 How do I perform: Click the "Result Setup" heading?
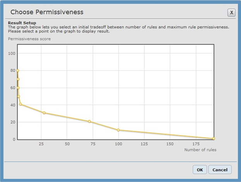coord(22,23)
